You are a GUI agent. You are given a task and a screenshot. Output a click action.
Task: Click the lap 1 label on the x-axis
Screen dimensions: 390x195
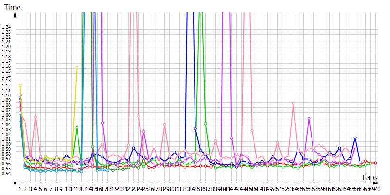click(20, 188)
